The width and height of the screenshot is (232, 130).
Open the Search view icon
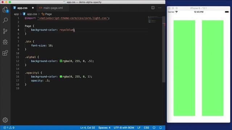pyautogui.click(x=5, y=20)
